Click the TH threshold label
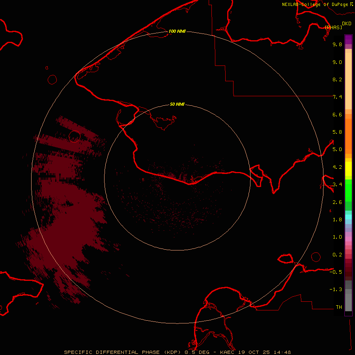The height and width of the screenshot is (355, 355). point(339,307)
